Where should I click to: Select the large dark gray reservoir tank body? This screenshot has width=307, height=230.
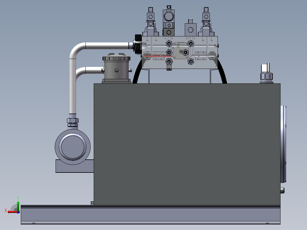pos(187,144)
